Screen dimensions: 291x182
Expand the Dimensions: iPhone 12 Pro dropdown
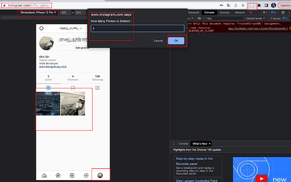coord(39,12)
